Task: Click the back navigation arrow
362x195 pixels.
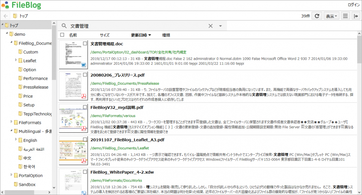Action: tap(6, 16)
